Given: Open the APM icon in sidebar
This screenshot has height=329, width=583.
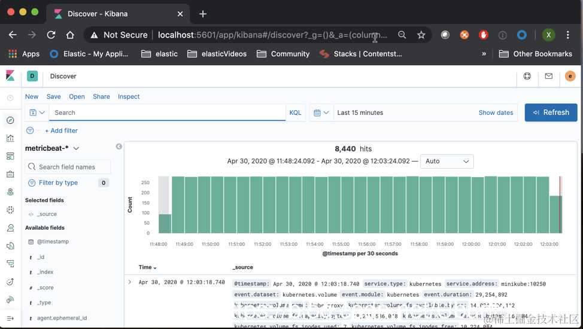Looking at the screenshot, I should pyautogui.click(x=10, y=264).
